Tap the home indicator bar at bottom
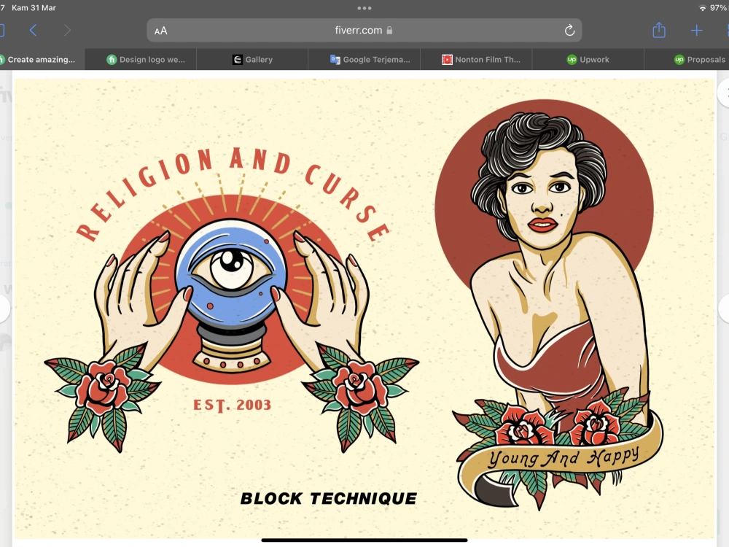Screen dimensions: 729x547 pos(364,540)
